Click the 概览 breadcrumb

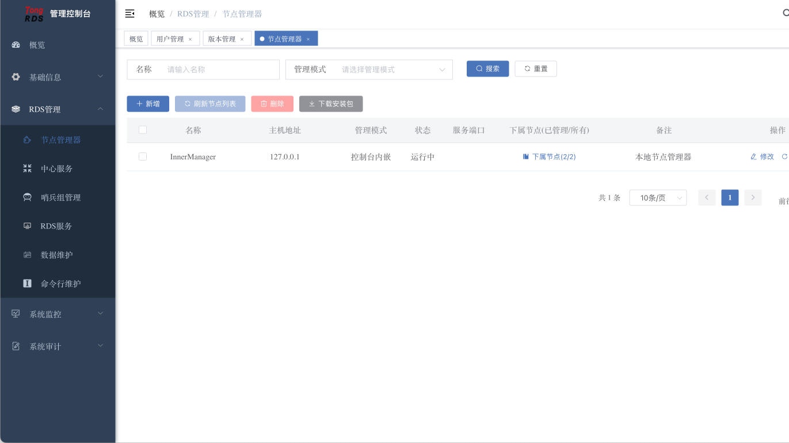click(157, 14)
